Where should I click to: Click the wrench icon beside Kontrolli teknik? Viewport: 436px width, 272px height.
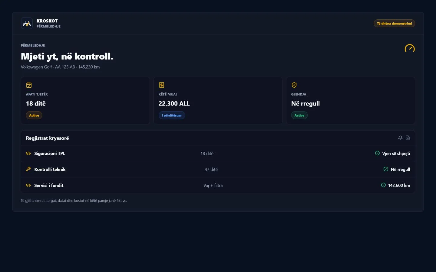(28, 169)
